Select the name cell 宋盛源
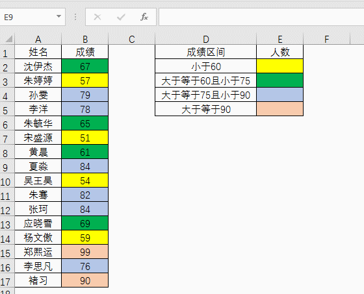This screenshot has width=364, height=294. (x=38, y=138)
